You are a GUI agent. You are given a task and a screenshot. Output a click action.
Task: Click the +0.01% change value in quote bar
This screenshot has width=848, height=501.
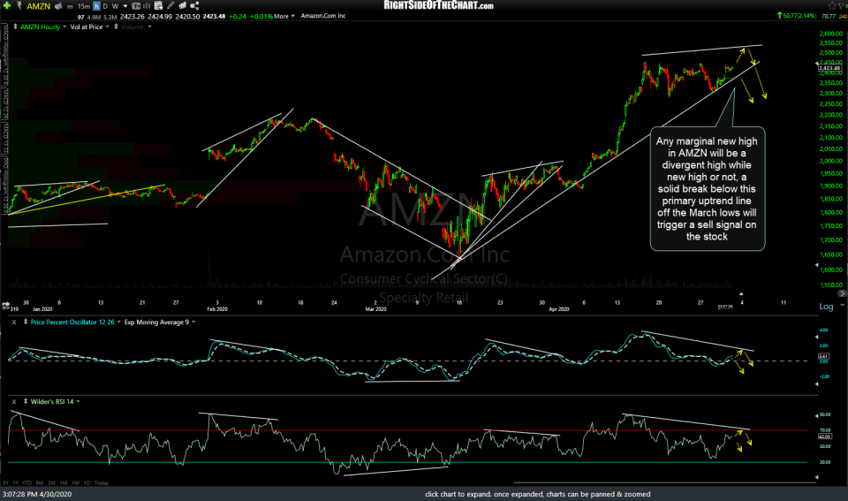pyautogui.click(x=261, y=16)
